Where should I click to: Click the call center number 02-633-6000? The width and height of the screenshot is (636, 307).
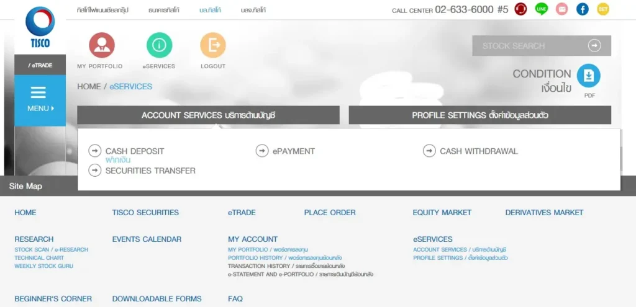point(464,10)
